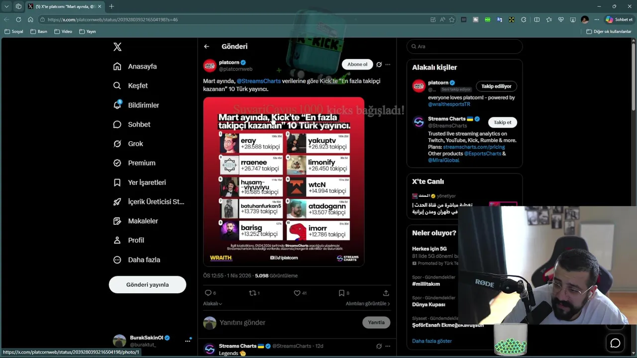Image resolution: width=637 pixels, height=358 pixels.
Task: Open the #millitakım trend
Action: (426, 284)
